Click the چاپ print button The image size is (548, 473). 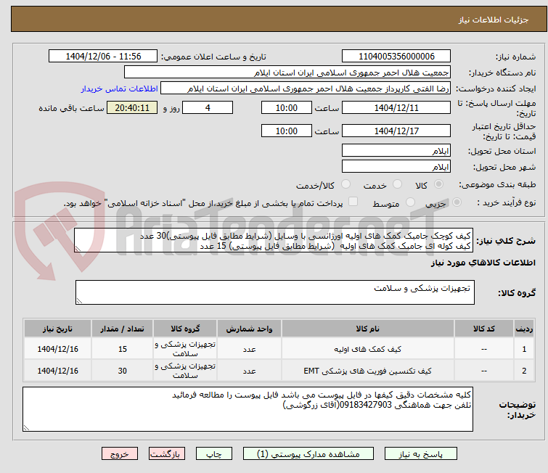point(214,454)
